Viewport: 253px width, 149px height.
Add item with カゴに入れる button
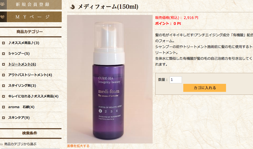pyautogui.click(x=204, y=88)
